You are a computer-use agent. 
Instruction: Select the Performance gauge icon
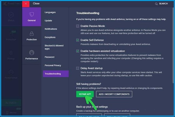(x=31, y=53)
